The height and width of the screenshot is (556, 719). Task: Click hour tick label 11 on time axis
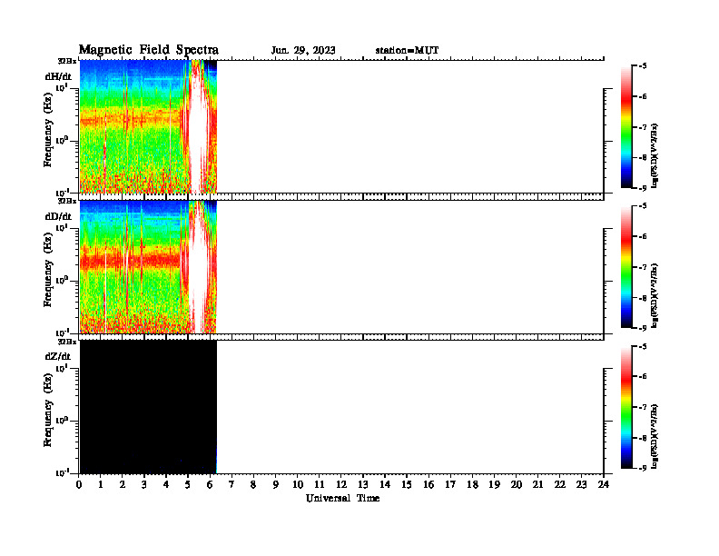pyautogui.click(x=320, y=484)
